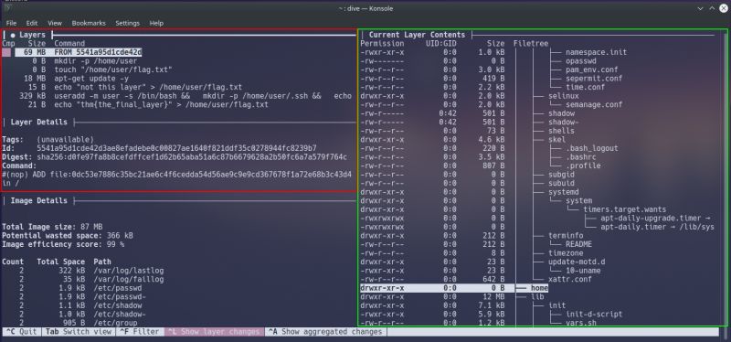Click time.conf in the filetree

(x=585, y=87)
